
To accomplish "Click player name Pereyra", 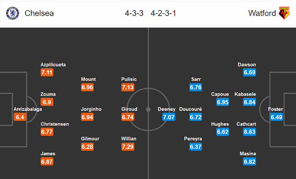I will (194, 138).
